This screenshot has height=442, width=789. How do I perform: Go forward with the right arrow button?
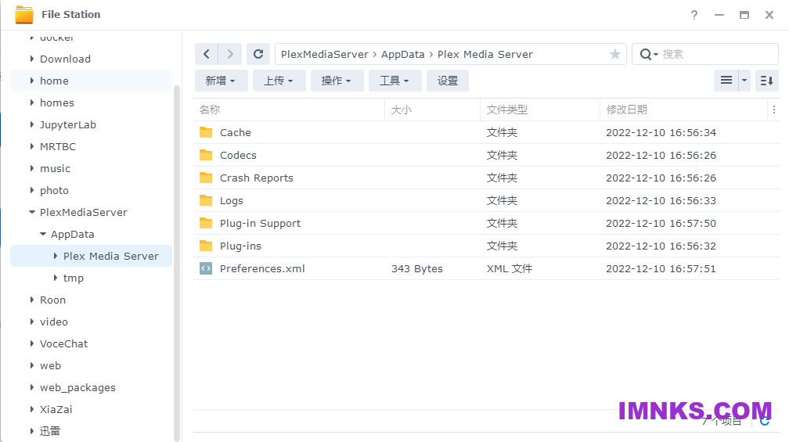pos(230,54)
